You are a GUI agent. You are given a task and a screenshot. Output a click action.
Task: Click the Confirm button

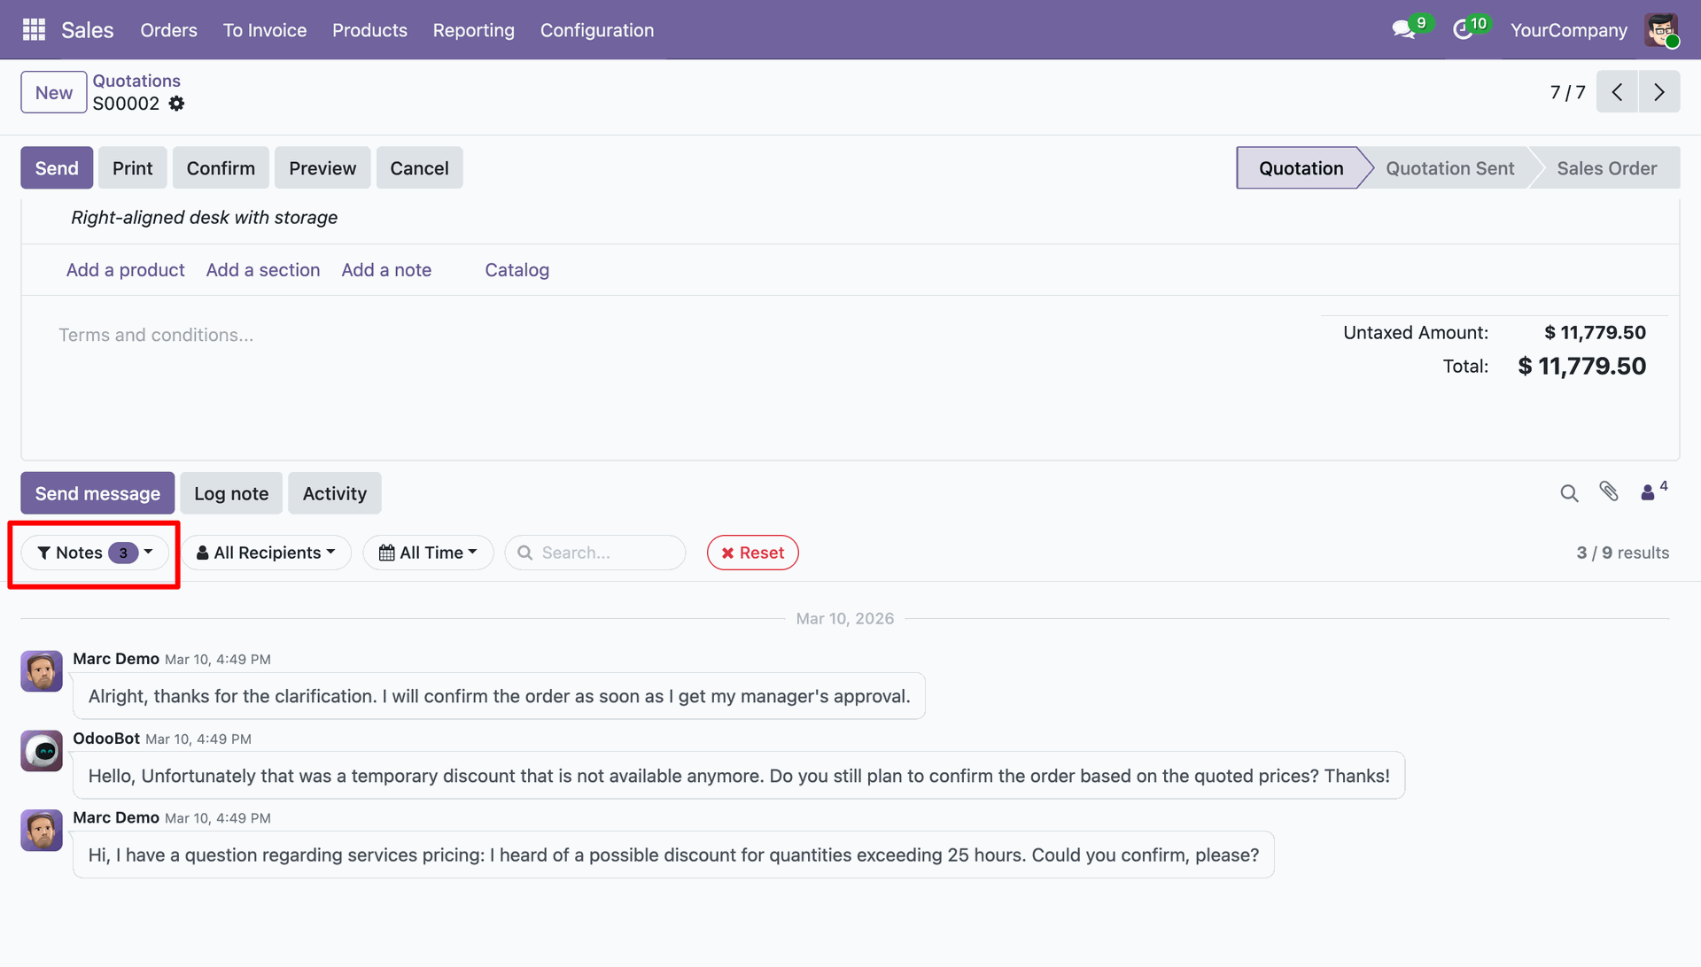pyautogui.click(x=221, y=168)
